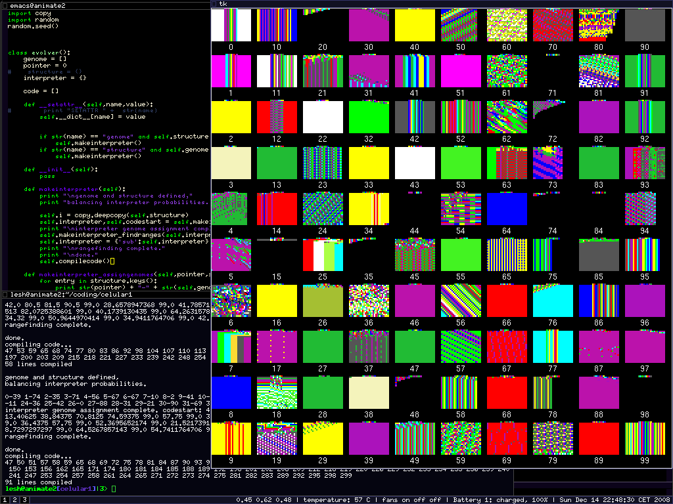Pick the solid blue thumbnail numbered 64

507,209
